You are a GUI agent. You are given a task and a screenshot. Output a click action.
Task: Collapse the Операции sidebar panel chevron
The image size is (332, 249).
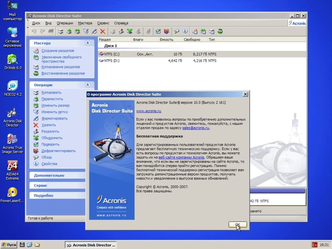(88, 85)
